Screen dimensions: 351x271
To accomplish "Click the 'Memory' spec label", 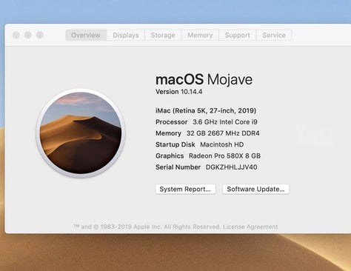I will [x=168, y=133].
